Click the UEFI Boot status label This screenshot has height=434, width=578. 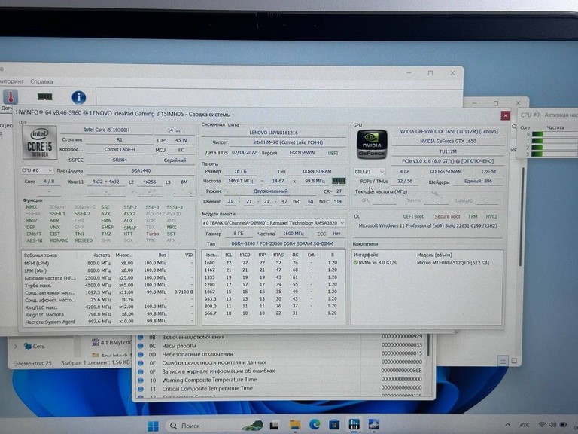tap(413, 217)
